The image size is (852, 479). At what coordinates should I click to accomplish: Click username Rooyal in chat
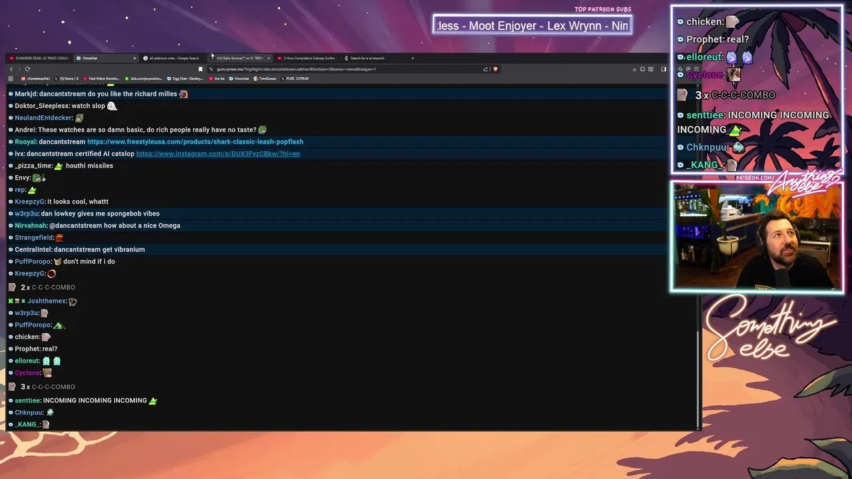[25, 142]
